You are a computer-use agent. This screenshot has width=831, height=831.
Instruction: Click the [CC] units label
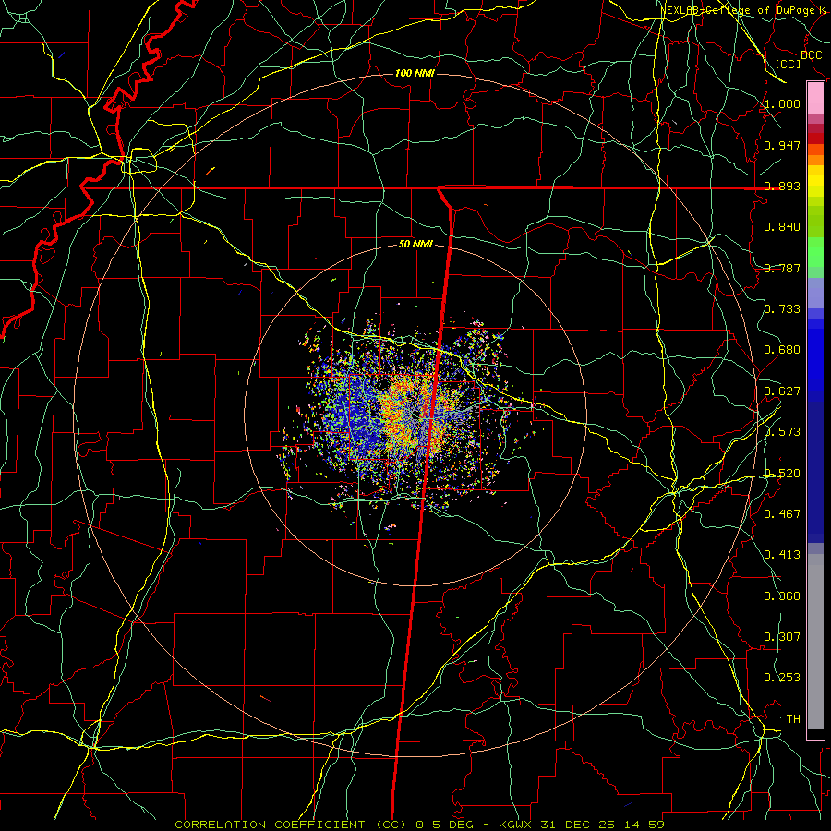tap(789, 64)
